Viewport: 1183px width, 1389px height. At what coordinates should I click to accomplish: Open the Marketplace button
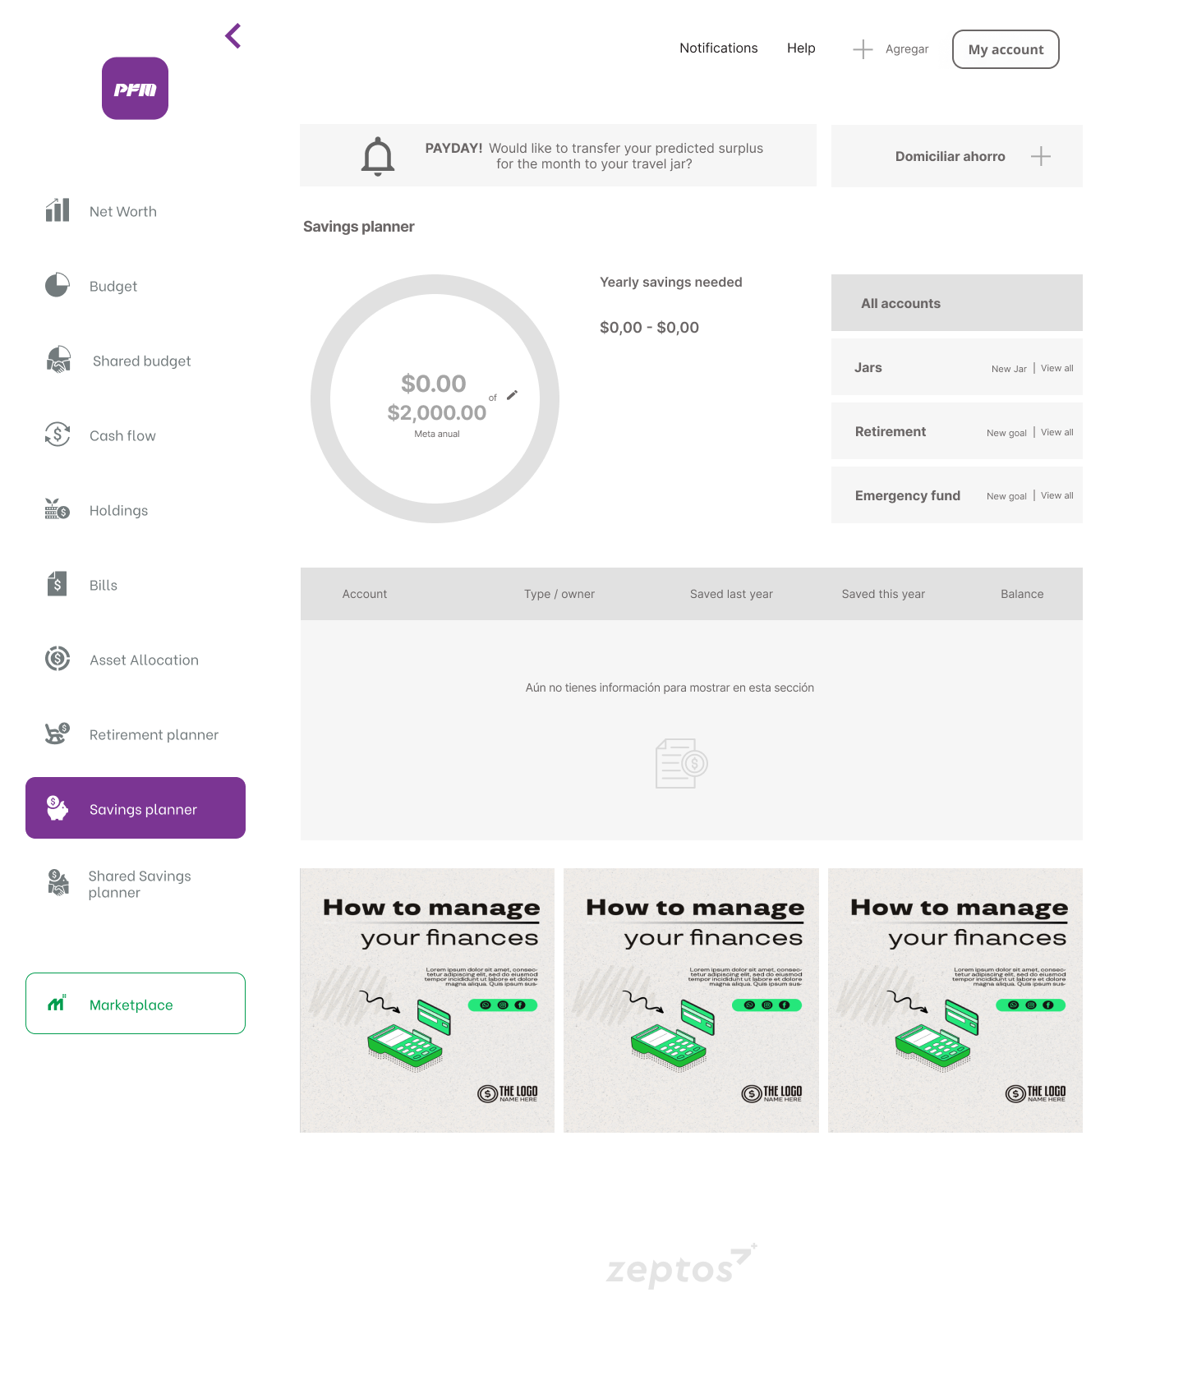(x=136, y=1004)
